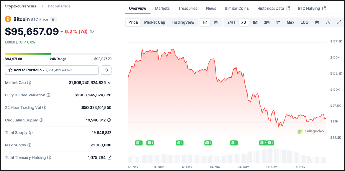Switch to candlestick chart icon
Screen dimensions: 345x171
coord(216,22)
